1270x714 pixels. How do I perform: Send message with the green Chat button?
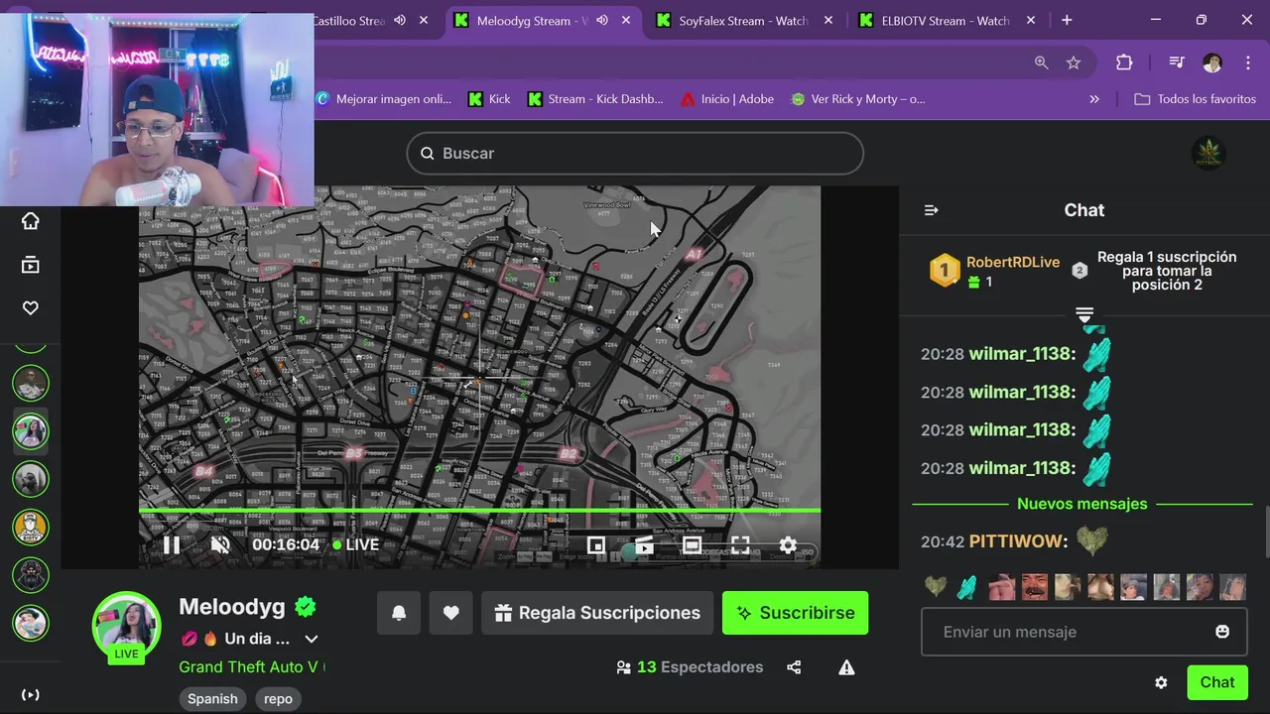click(x=1217, y=682)
